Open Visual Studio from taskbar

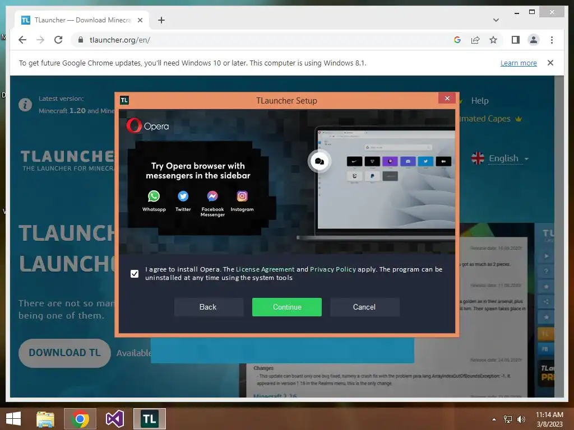tap(114, 419)
